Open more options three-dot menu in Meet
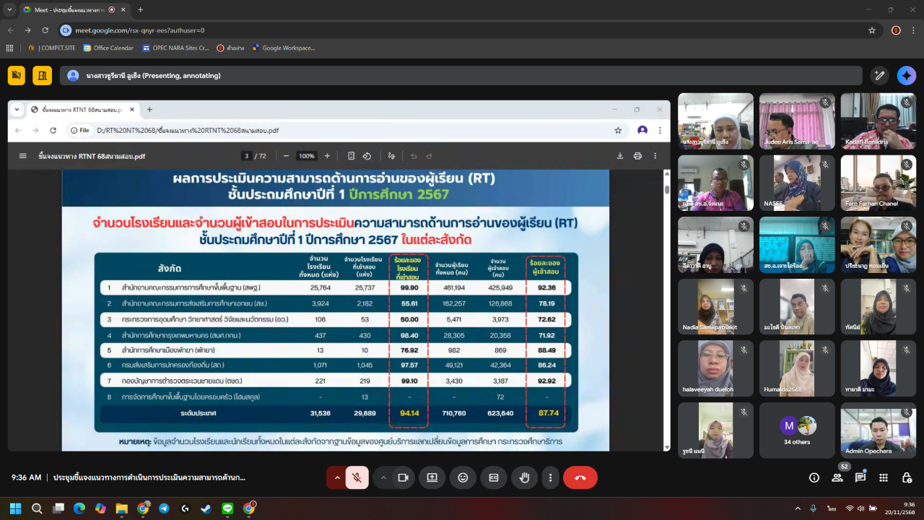Screen dimensions: 924x520 (x=550, y=477)
